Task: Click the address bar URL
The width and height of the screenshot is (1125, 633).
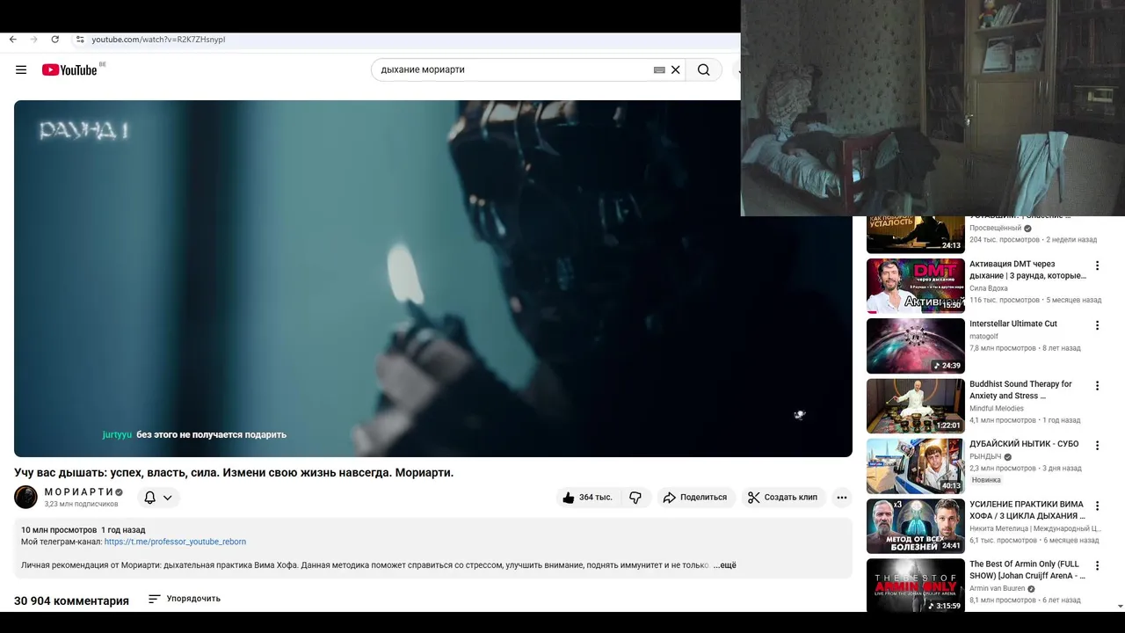Action: (159, 40)
